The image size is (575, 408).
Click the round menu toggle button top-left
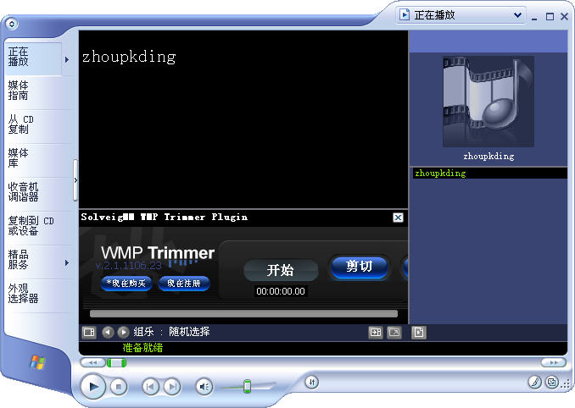12,24
